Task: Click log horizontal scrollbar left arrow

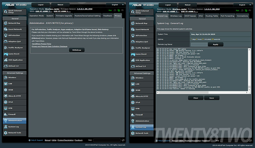Action: [x=158, y=92]
